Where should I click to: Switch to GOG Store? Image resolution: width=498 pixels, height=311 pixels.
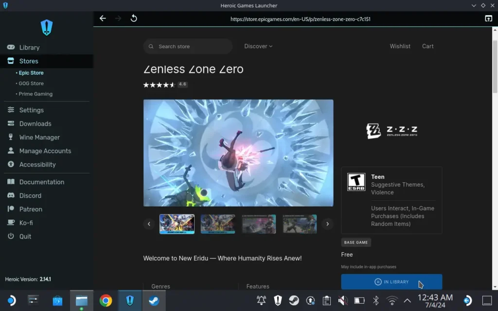pos(31,83)
